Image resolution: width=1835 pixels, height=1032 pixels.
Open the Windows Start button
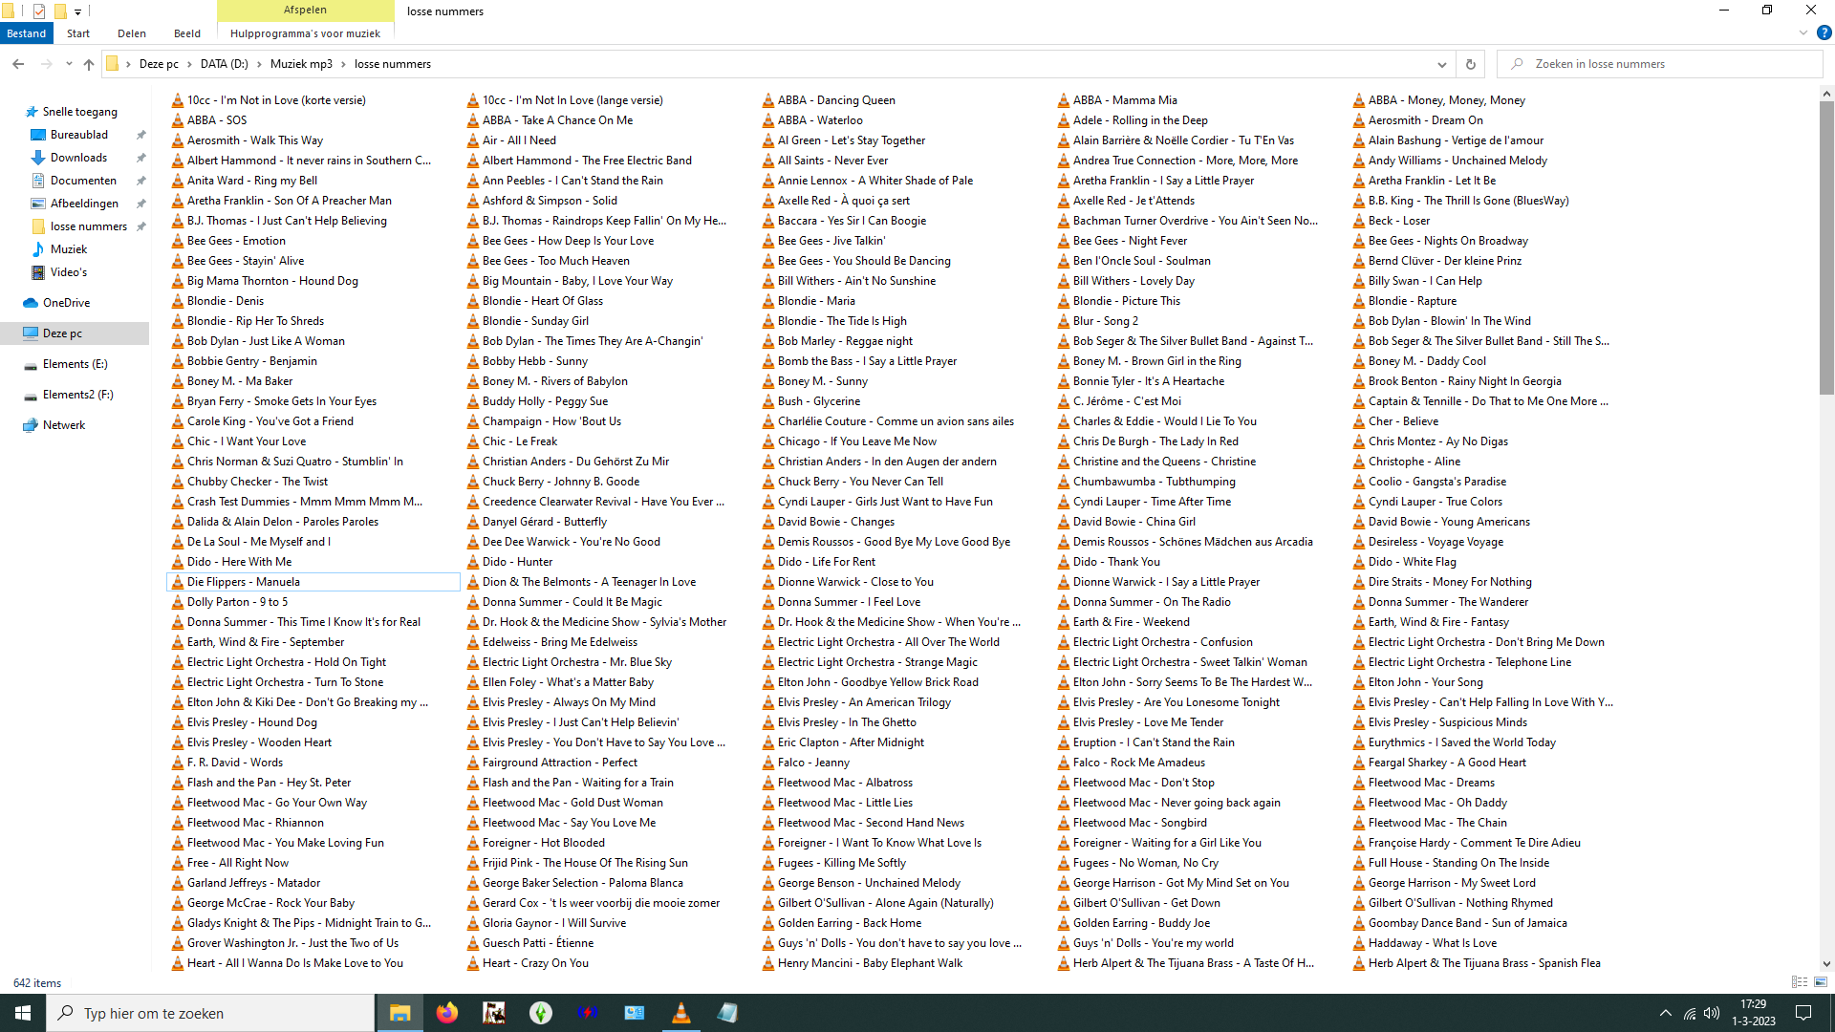(23, 1013)
